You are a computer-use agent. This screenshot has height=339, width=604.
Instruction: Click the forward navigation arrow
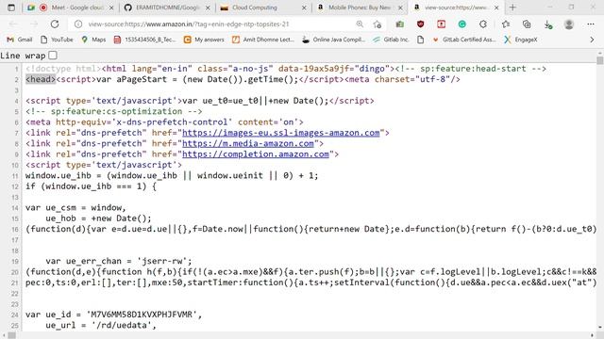click(34, 24)
